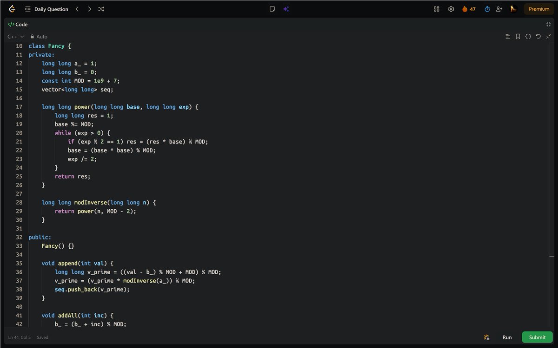Run the code
The image size is (558, 348).
(507, 337)
